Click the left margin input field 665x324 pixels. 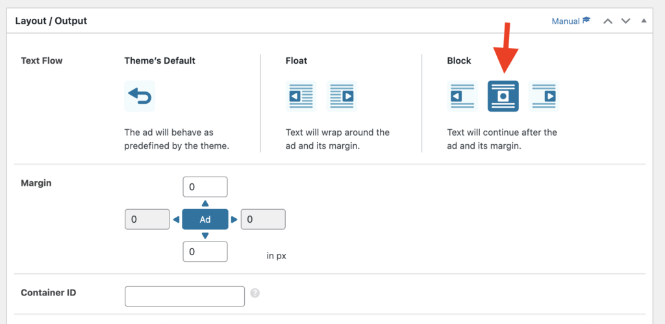[147, 219]
